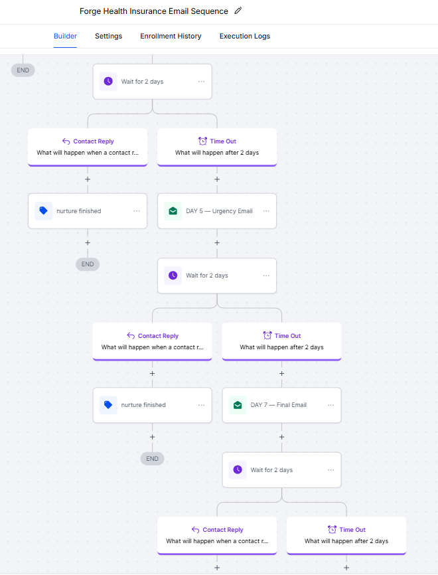This screenshot has height=575, width=438.
Task: Open the Enrollment History tab
Action: coord(171,36)
